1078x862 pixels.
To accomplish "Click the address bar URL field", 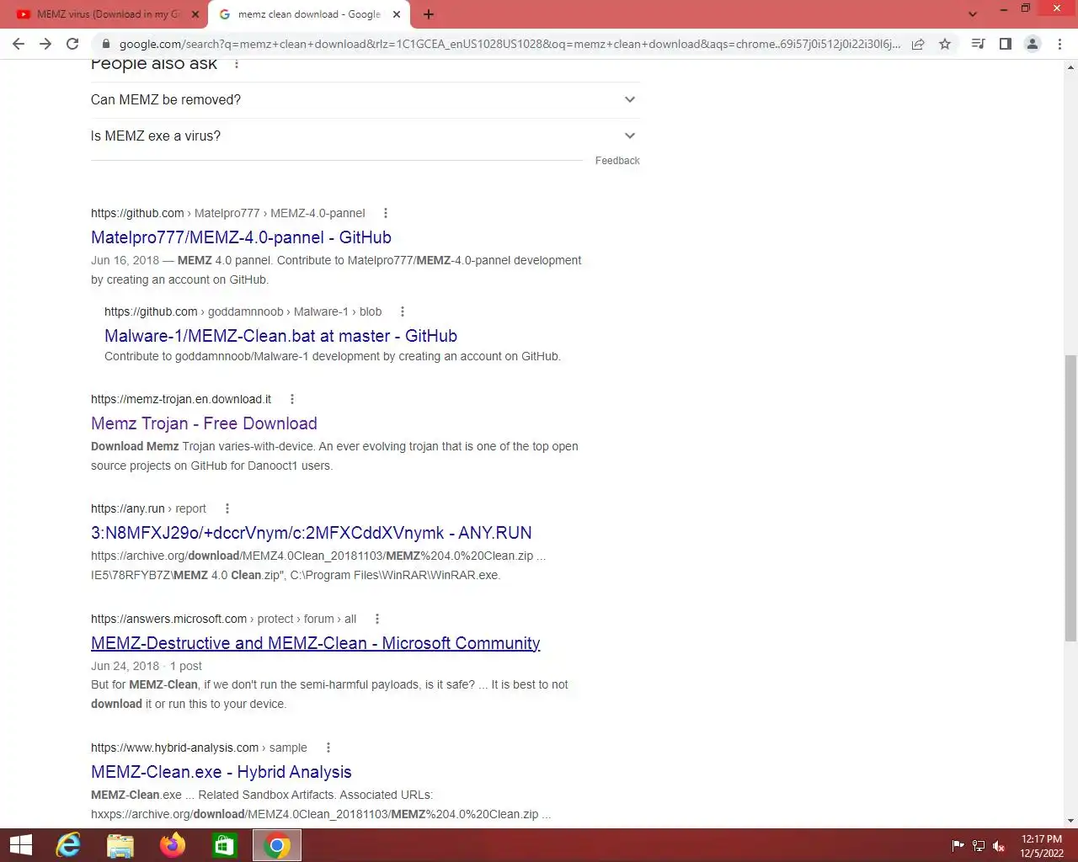I will pos(510,44).
